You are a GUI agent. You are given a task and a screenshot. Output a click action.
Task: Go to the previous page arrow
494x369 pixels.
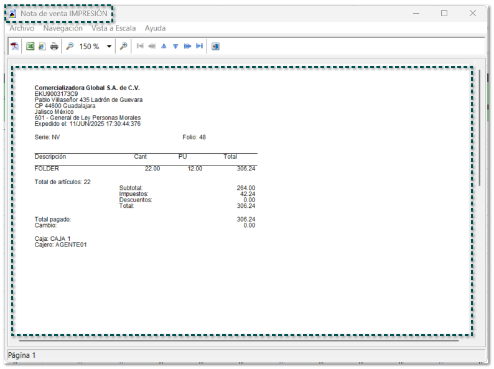164,47
